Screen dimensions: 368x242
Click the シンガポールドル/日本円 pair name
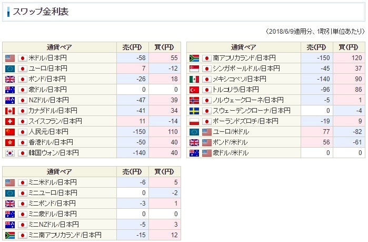click(246, 69)
